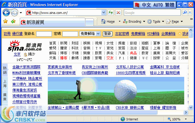Open the recent pages arrow beside Forward
This screenshot has width=195, height=123.
pyautogui.click(x=21, y=13)
